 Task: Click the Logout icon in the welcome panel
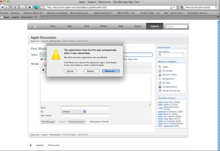tap(160, 67)
